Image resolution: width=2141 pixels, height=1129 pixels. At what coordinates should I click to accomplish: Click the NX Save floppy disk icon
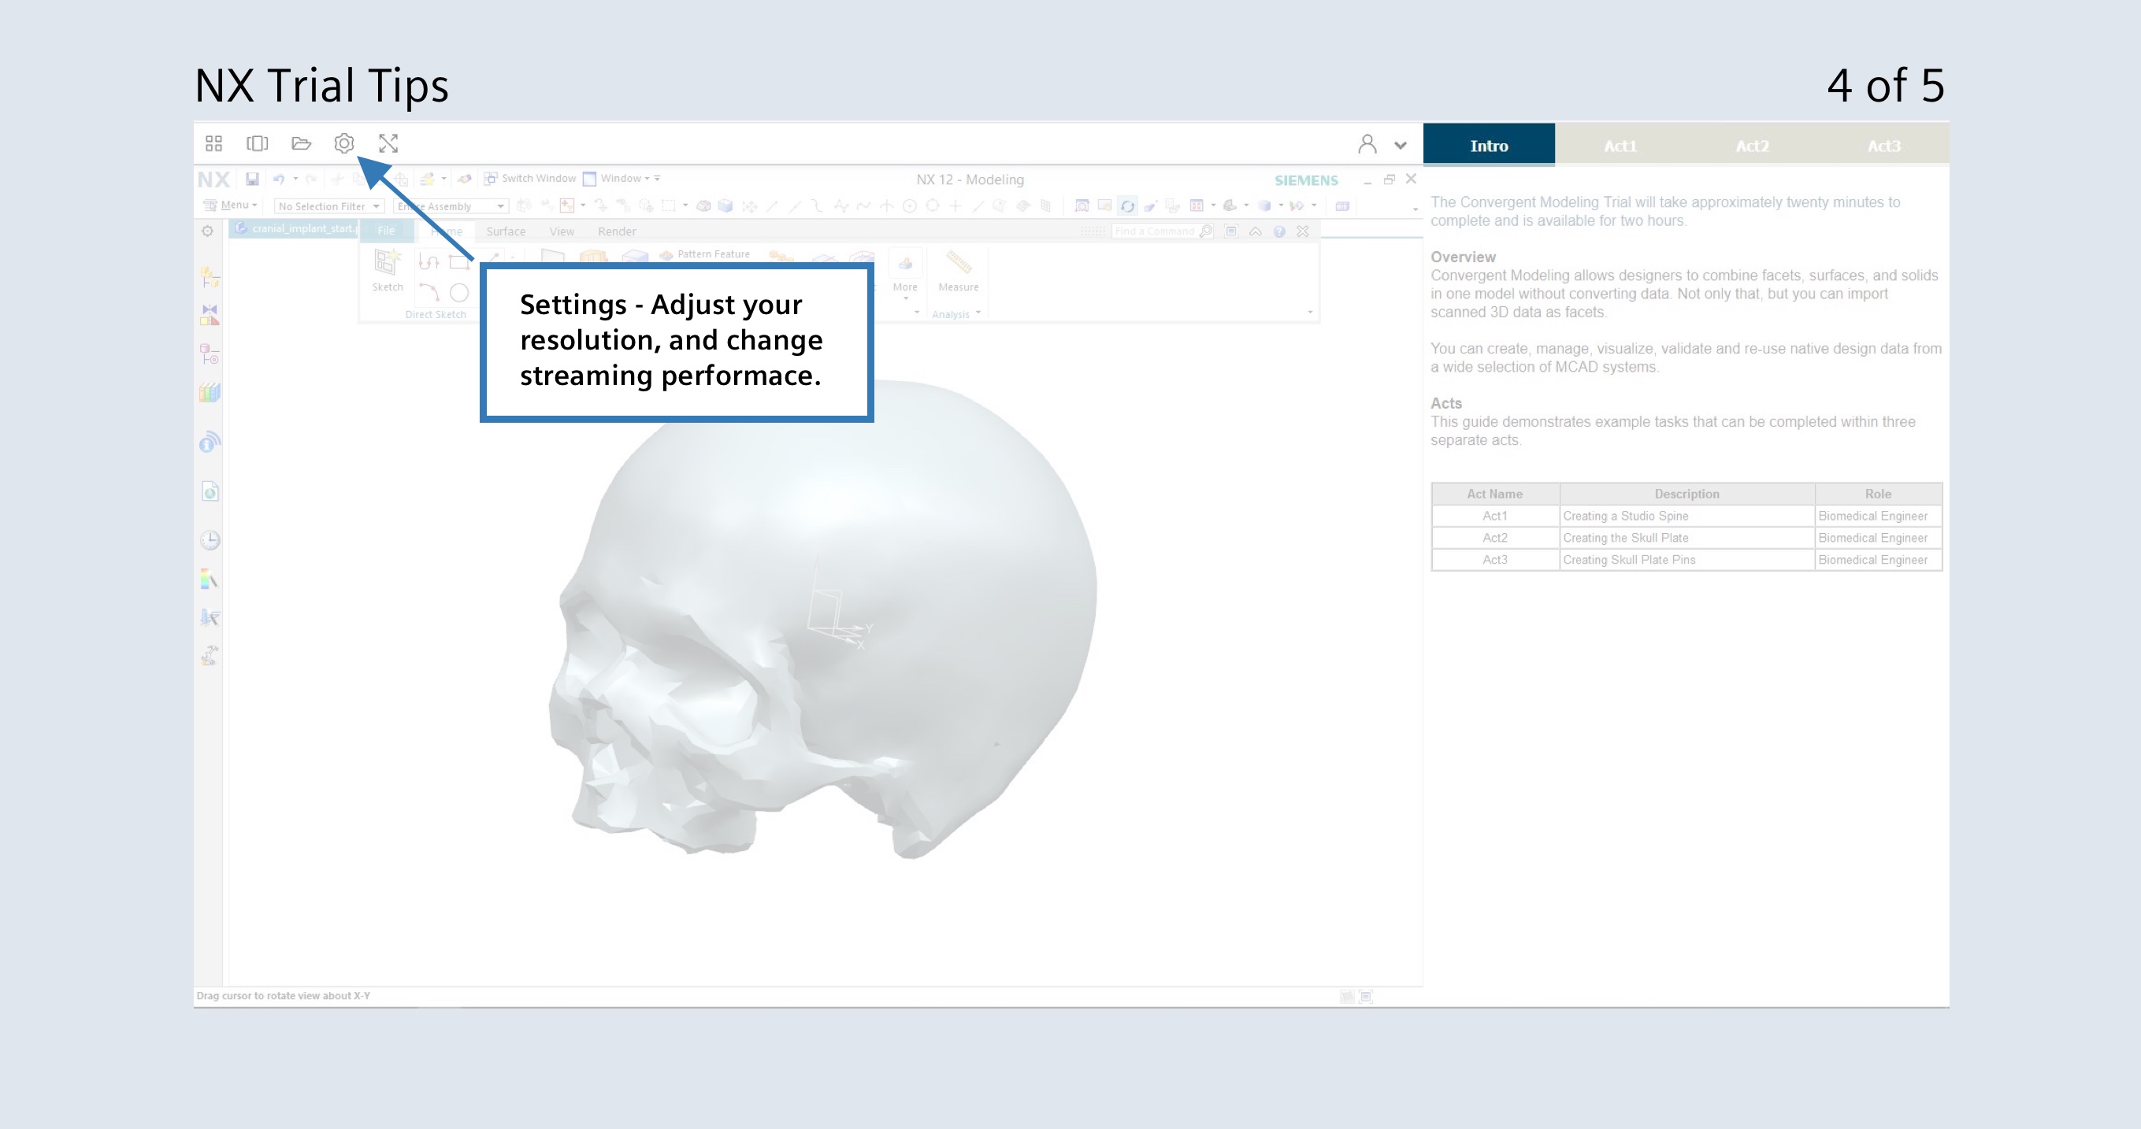click(x=252, y=179)
